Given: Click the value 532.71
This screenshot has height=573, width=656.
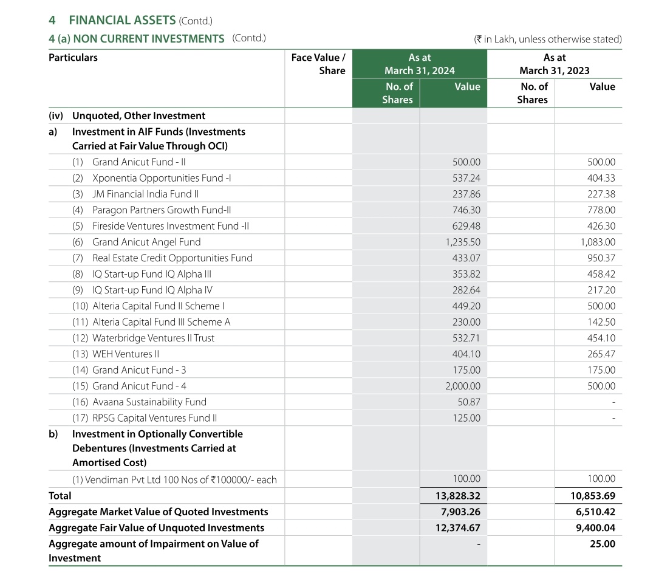Looking at the screenshot, I should coord(466,338).
